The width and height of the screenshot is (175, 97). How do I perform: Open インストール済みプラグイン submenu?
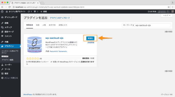point(10,52)
